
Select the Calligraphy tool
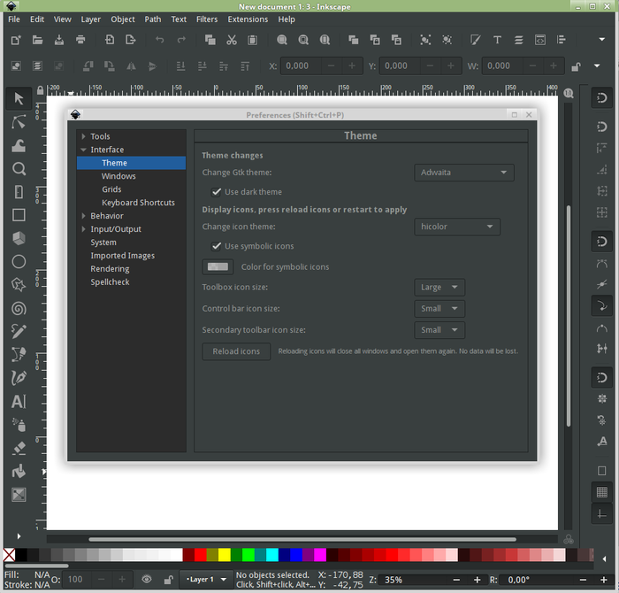tap(19, 378)
